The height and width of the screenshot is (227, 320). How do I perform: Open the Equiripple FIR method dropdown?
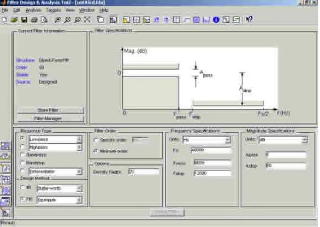coord(79,200)
